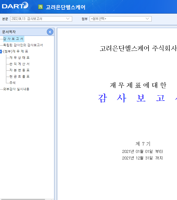Collapse the 문서목차 panel with arrow button
The height and width of the screenshot is (200, 177).
point(50,32)
